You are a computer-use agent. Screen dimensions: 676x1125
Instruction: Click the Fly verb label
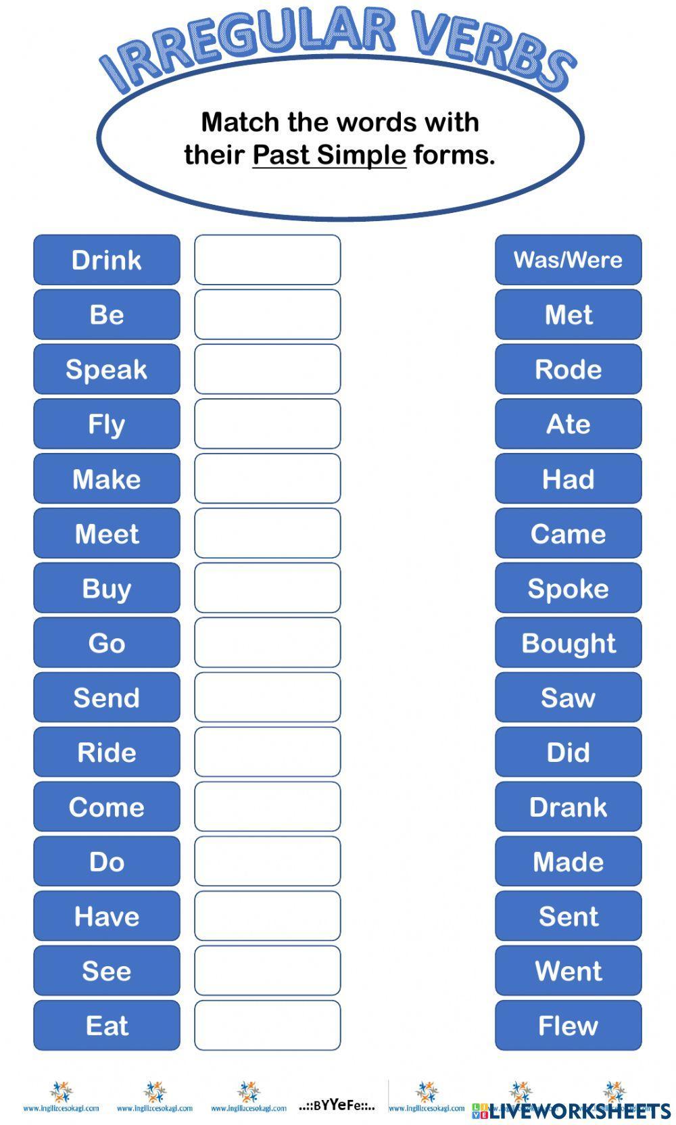tap(107, 424)
